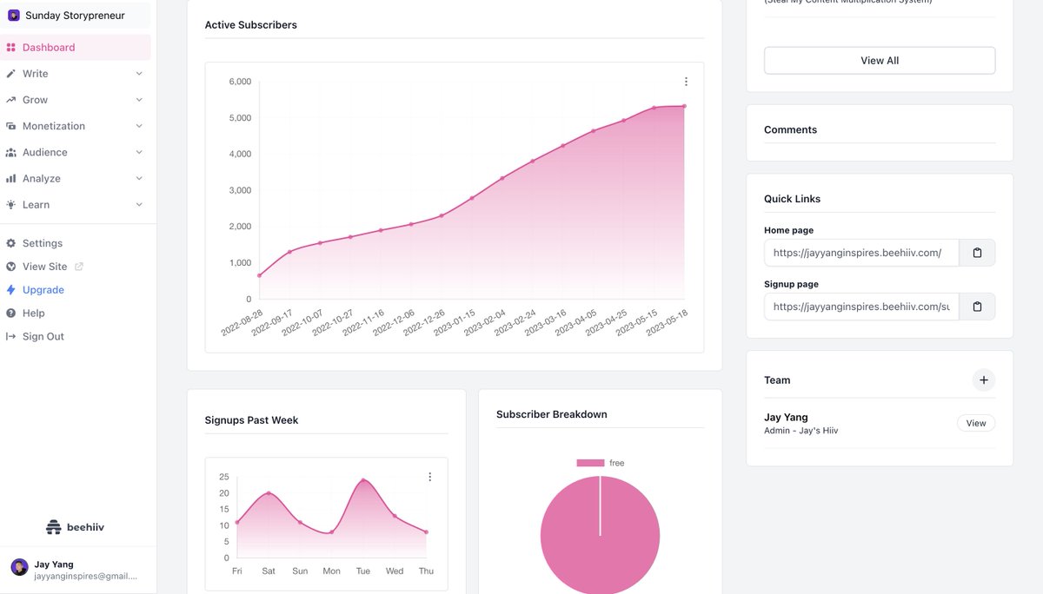
Task: Click the Audience people icon
Action: click(11, 152)
